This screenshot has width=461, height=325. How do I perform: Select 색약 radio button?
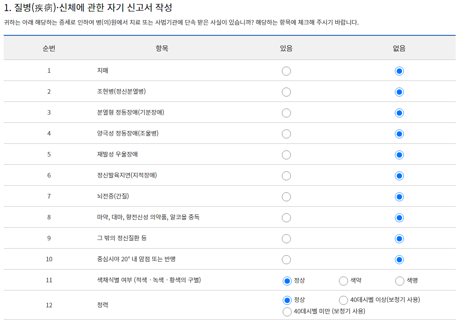tap(343, 281)
